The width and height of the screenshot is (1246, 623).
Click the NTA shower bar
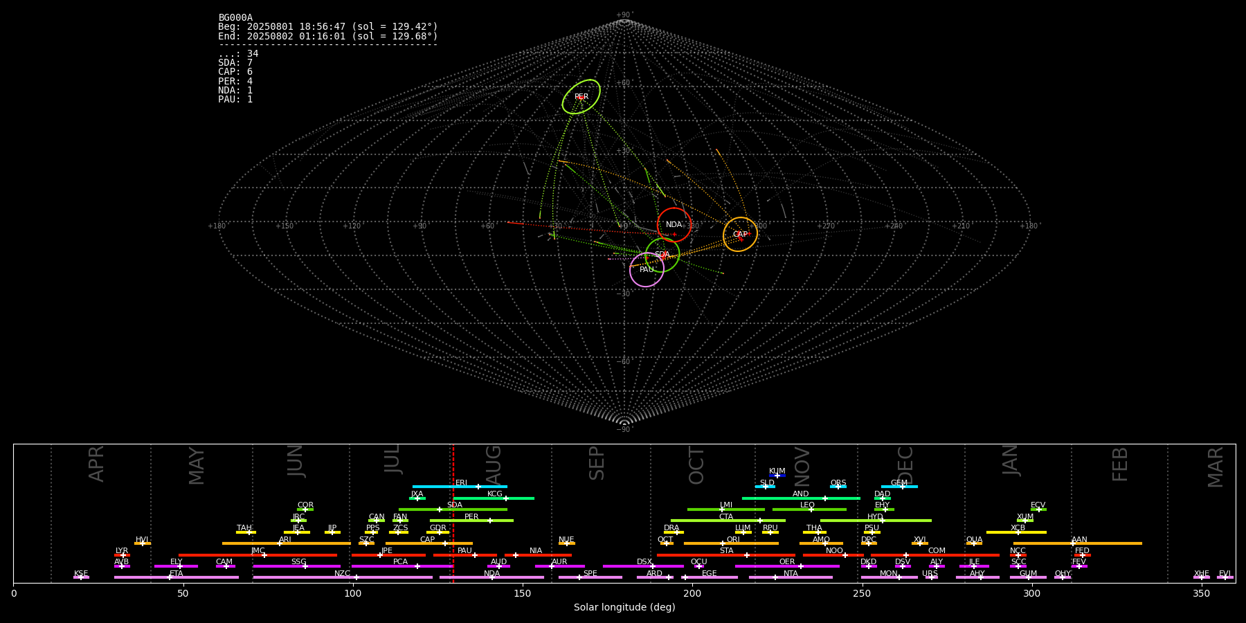tap(791, 577)
